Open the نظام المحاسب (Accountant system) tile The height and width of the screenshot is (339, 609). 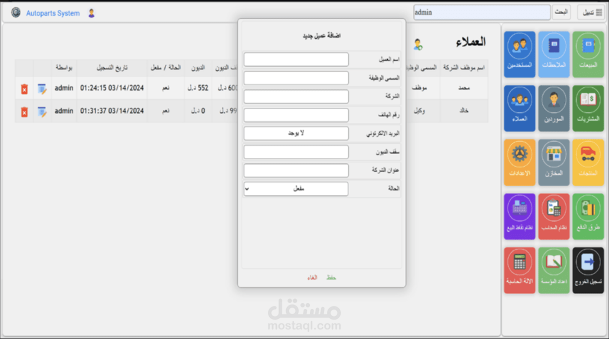click(553, 216)
